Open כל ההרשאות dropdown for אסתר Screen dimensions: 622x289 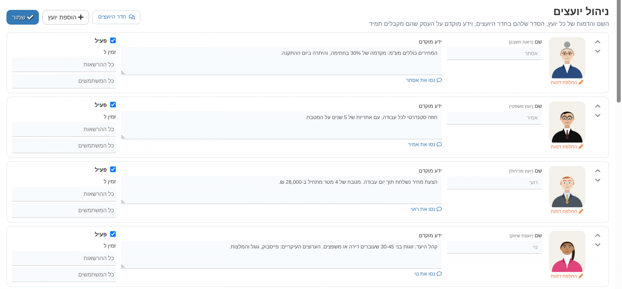click(x=64, y=65)
